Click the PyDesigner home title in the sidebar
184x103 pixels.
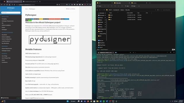(x=11, y=8)
